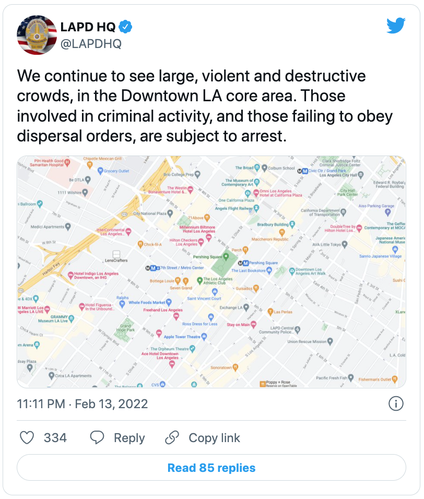Image resolution: width=424 pixels, height=499 pixels.
Task: Click the 7th Street / Metro Center station icon
Action: (x=154, y=269)
